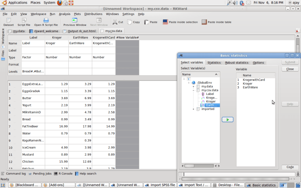Close the Basic statistics dialog via Close button
This screenshot has height=188, width=301.
click(290, 69)
